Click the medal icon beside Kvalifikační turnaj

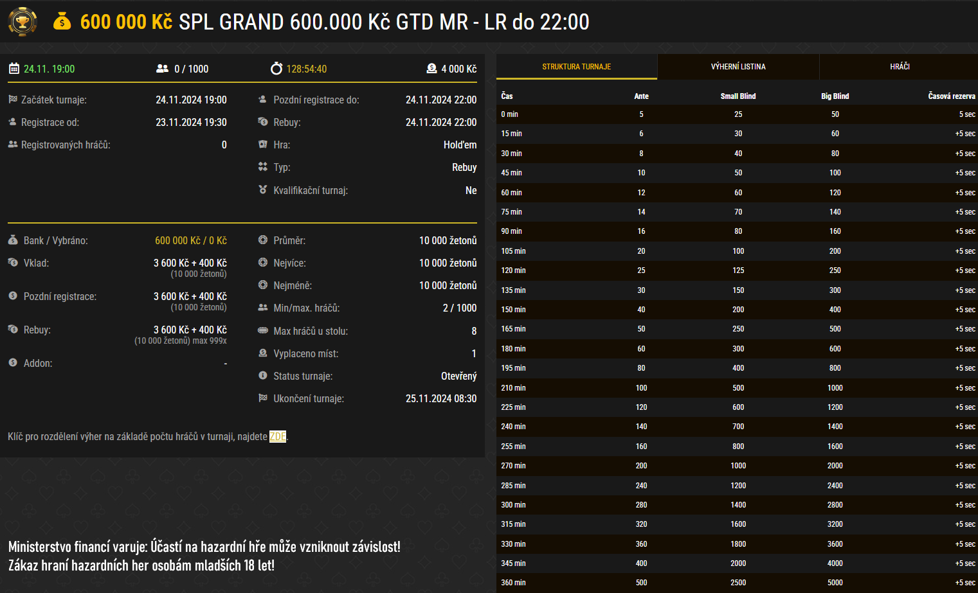(263, 190)
